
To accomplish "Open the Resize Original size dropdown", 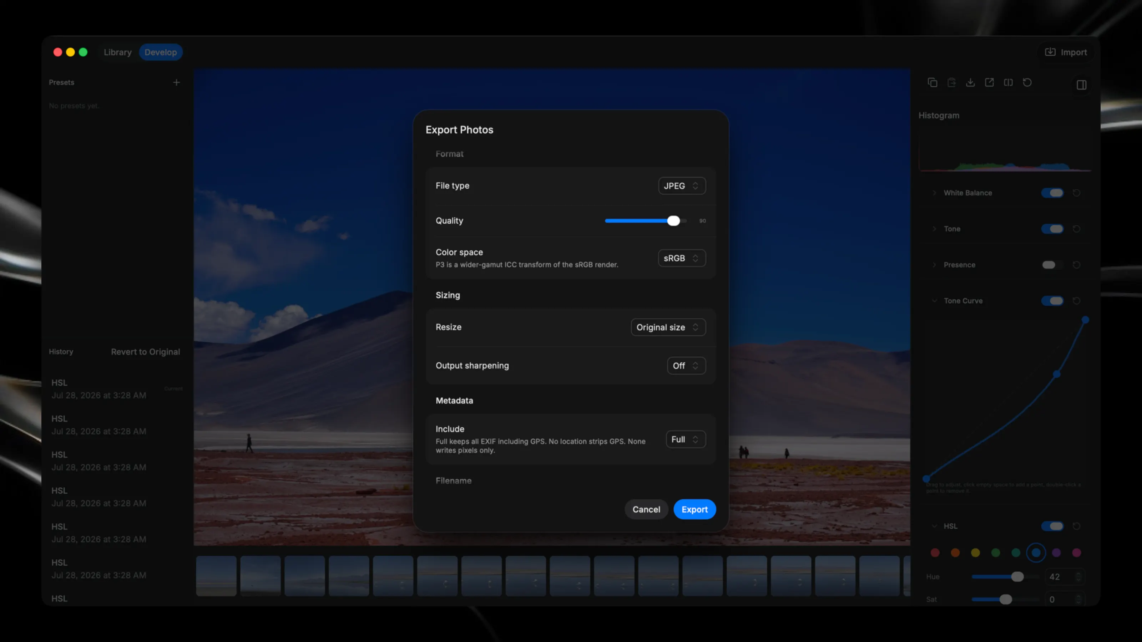I will [668, 327].
